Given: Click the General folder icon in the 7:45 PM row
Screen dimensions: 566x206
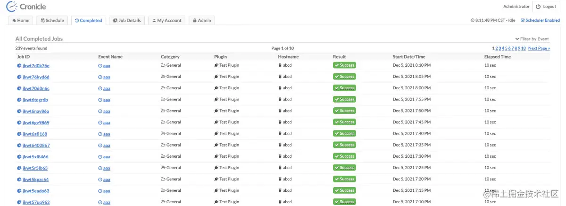Looking at the screenshot, I should click(163, 122).
